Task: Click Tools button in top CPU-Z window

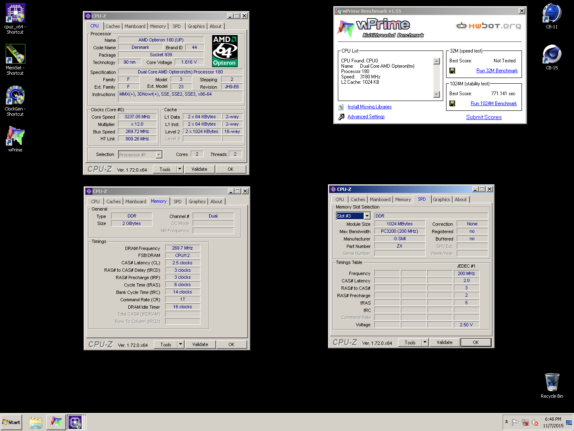Action: point(165,169)
